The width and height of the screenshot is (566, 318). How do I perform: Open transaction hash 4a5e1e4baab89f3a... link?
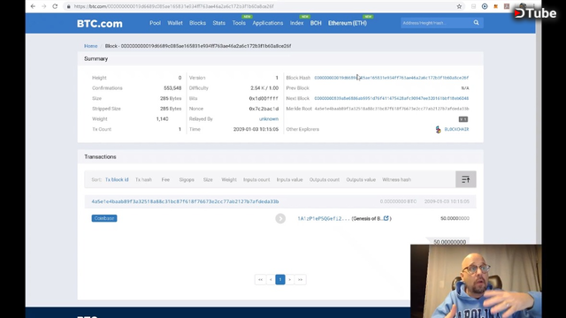[x=185, y=201]
